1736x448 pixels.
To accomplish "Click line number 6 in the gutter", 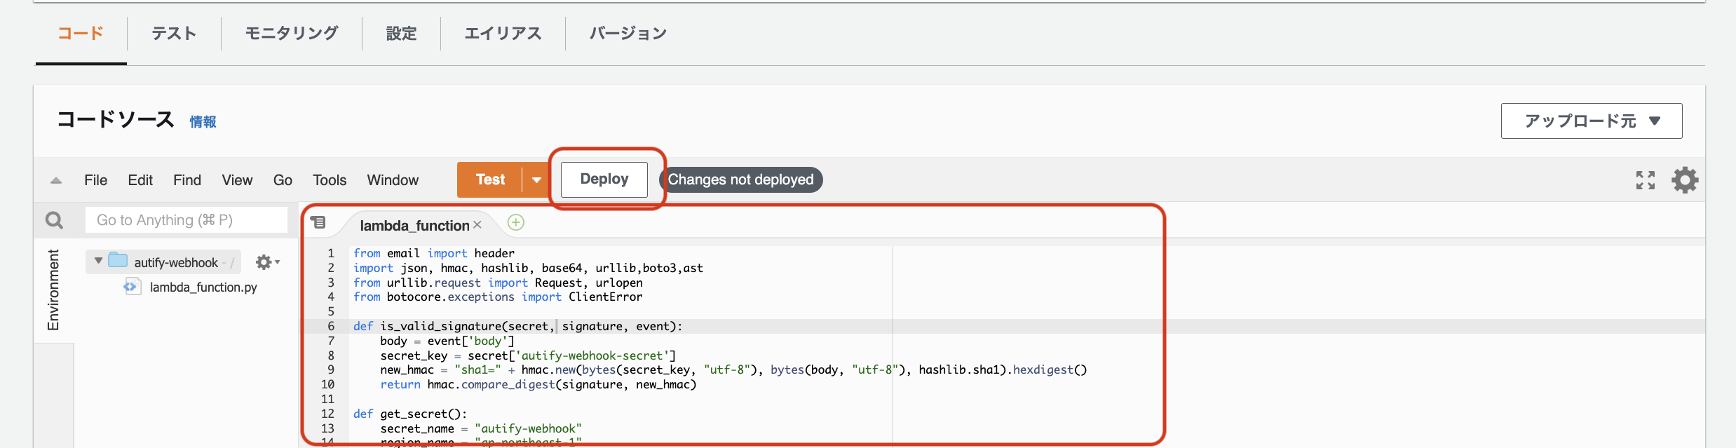I will point(331,326).
